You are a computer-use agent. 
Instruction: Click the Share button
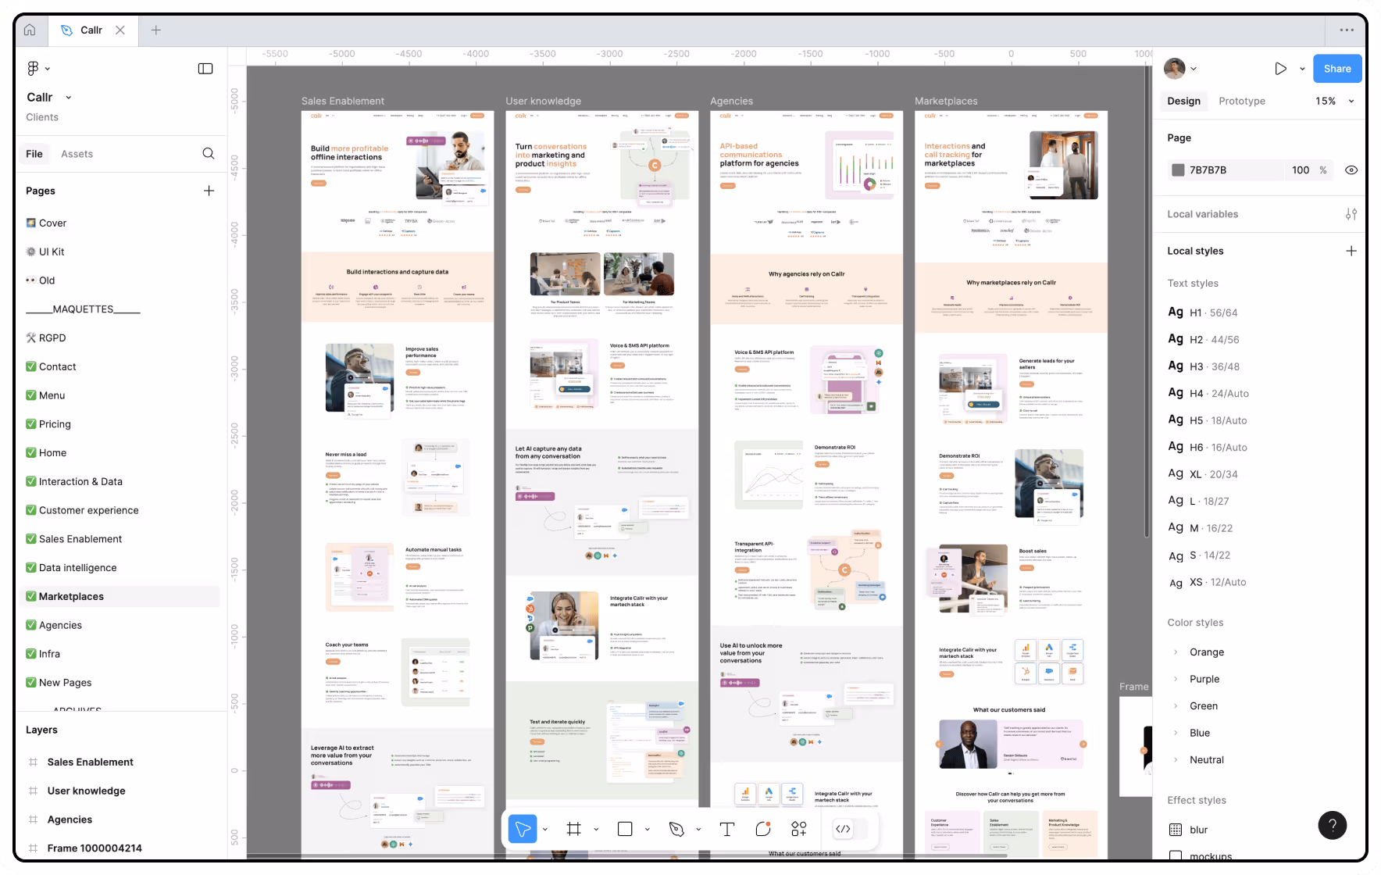tap(1337, 69)
